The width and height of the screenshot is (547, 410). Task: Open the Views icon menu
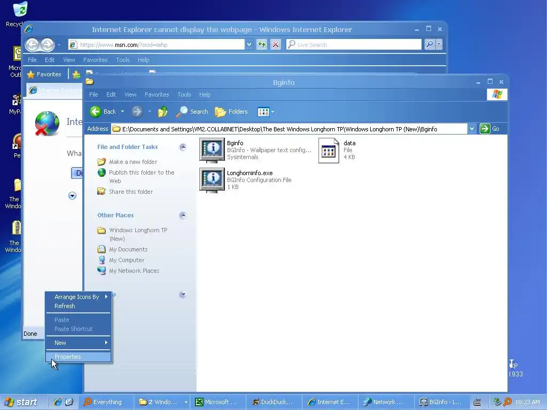pos(266,112)
